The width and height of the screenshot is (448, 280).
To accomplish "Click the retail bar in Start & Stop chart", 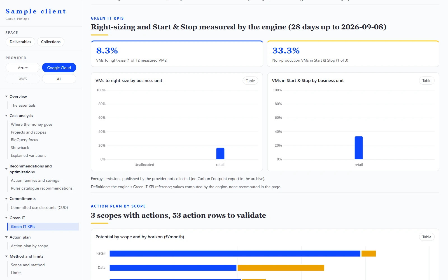I will coord(359,148).
